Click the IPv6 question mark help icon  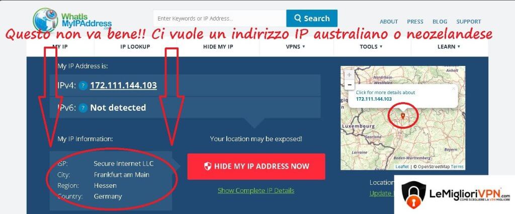pos(83,108)
